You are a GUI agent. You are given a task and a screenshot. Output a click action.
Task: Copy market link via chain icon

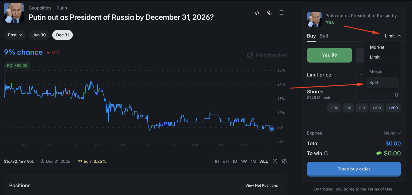(269, 13)
